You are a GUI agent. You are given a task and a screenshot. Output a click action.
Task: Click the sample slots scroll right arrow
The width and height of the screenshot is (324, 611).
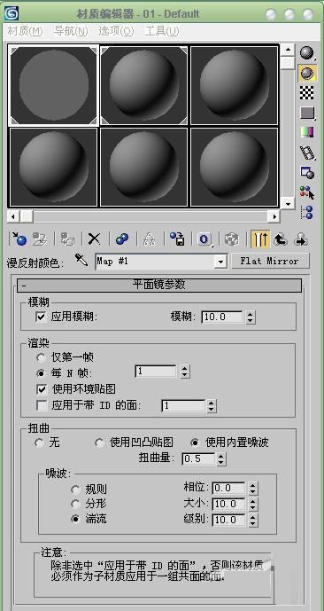(274, 215)
